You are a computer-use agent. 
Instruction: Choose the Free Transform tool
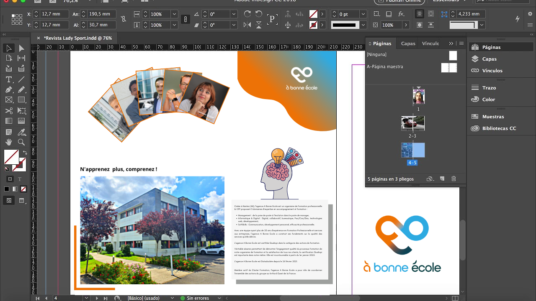(21, 111)
